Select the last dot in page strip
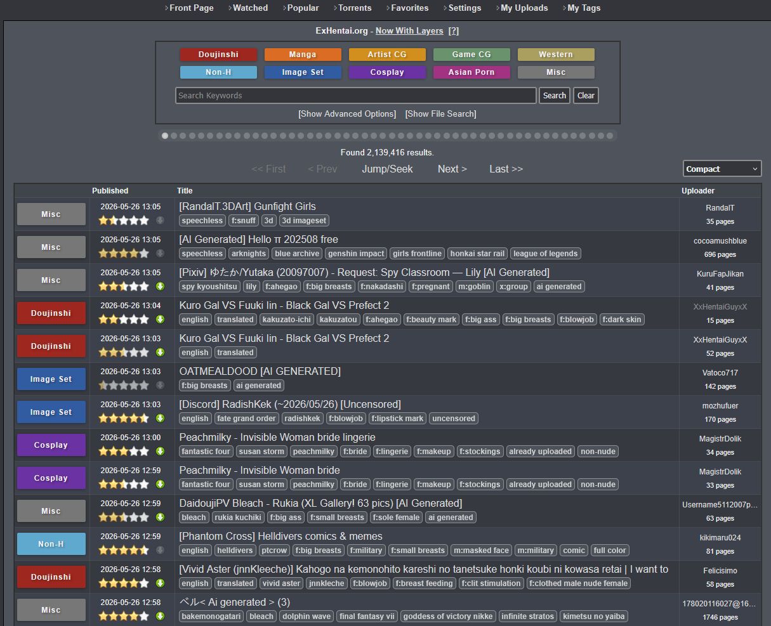This screenshot has height=626, width=771. [x=610, y=136]
